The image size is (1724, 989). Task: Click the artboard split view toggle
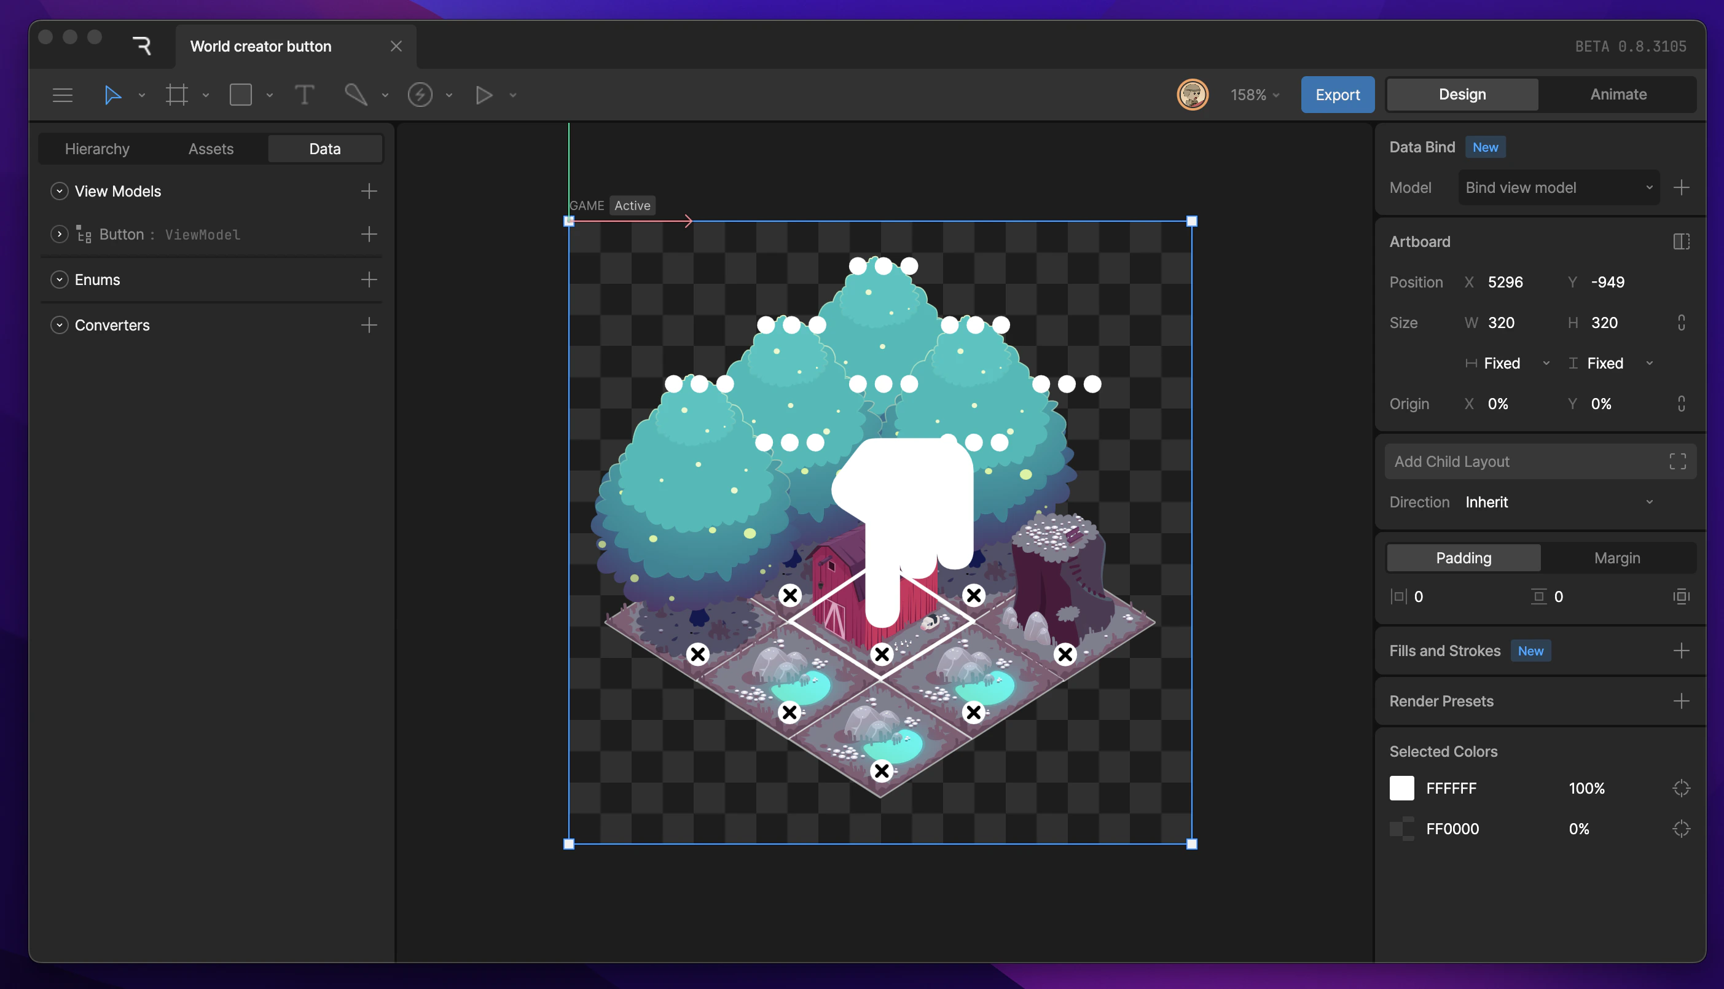coord(1681,241)
